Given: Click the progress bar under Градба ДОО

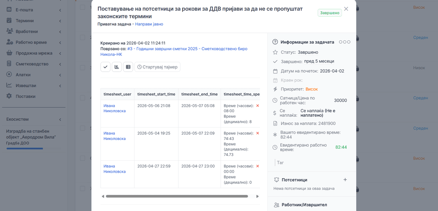Looking at the screenshot, I should click(x=24, y=149).
